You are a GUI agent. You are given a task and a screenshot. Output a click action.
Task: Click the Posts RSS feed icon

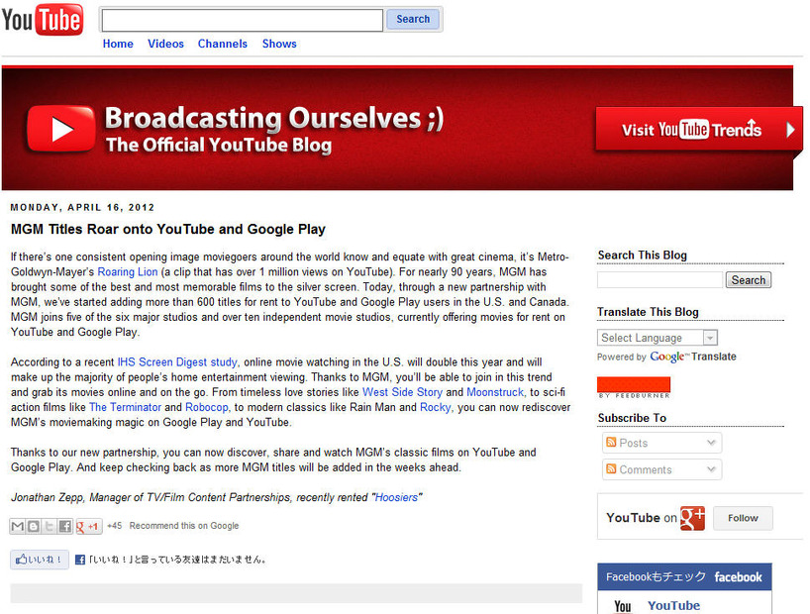click(611, 442)
